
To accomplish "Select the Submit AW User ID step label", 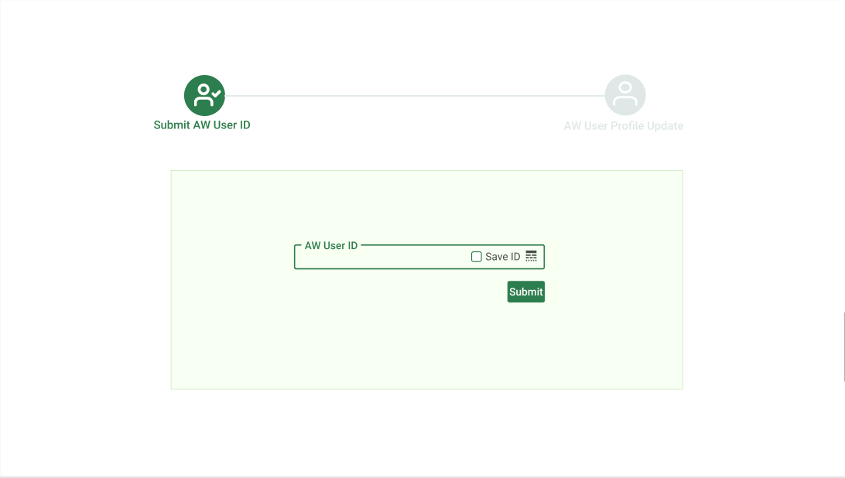I will pyautogui.click(x=202, y=125).
